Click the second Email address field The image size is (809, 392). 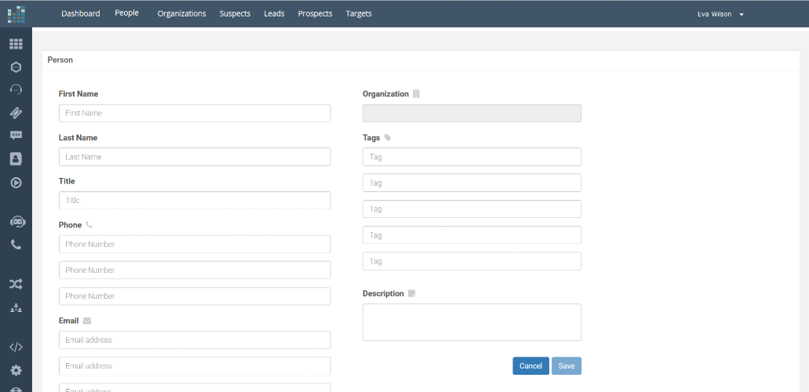point(195,365)
